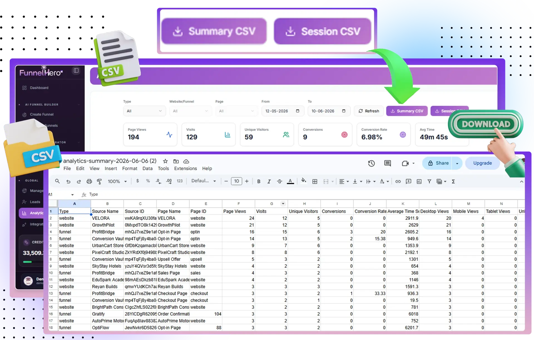Open the Share options dropdown arrow
The image size is (534, 340).
[457, 163]
